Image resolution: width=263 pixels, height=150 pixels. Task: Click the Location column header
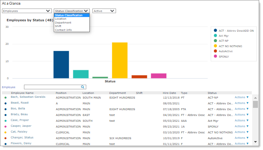[88, 93]
